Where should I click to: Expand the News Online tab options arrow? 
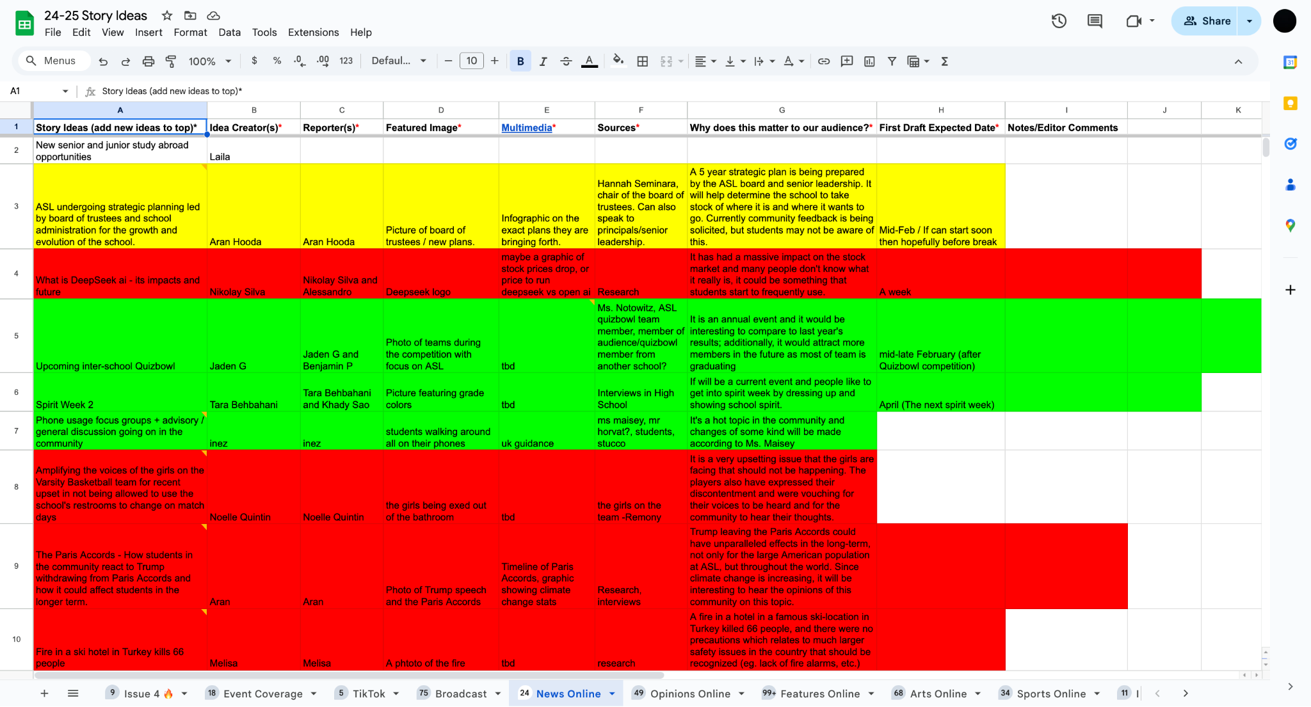(x=612, y=694)
